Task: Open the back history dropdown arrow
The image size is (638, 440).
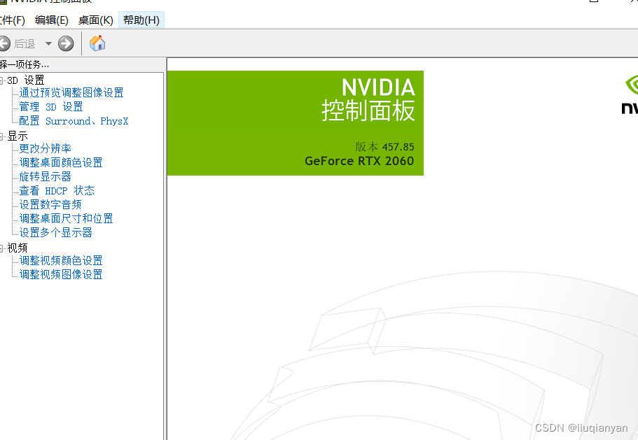Action: pos(48,43)
